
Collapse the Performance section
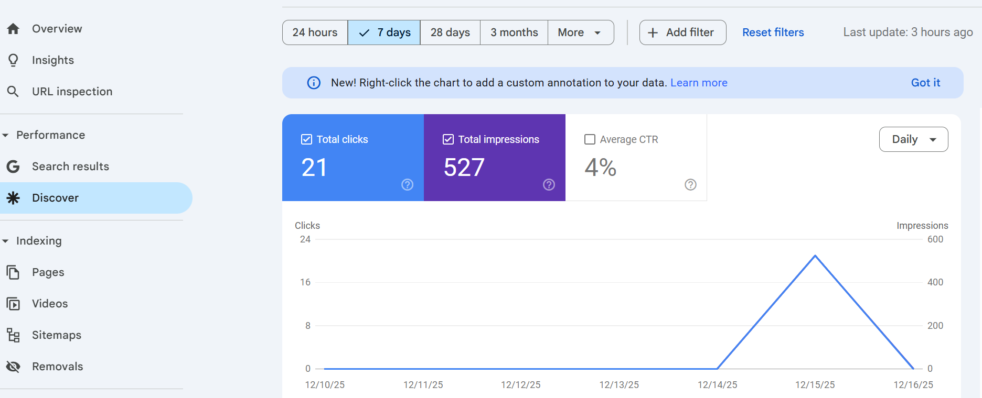[6, 135]
